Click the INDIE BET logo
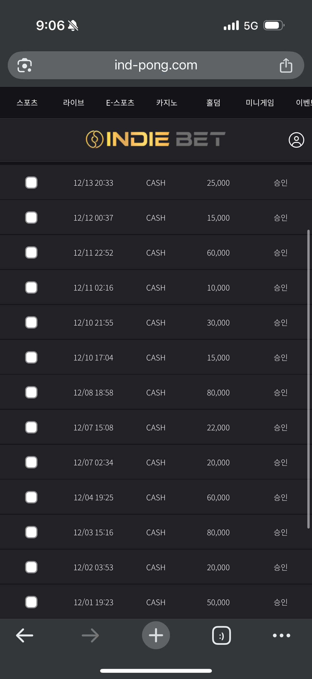Image resolution: width=312 pixels, height=679 pixels. [x=155, y=139]
